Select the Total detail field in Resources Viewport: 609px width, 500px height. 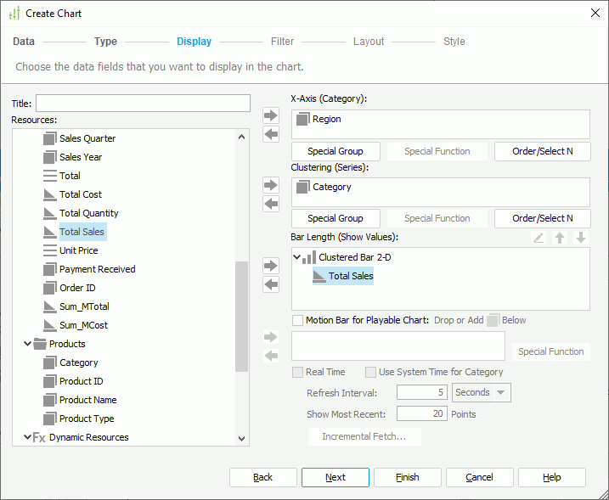[70, 176]
